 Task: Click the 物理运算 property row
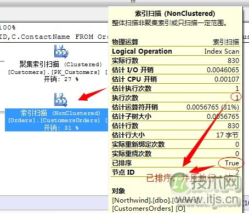(x=176, y=42)
